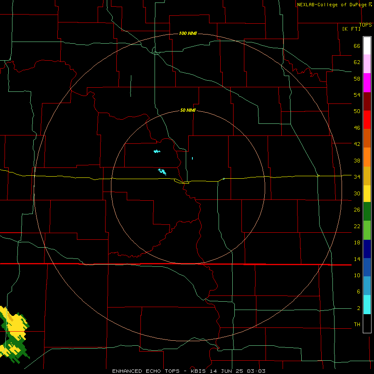Click the light blue legend swatch
The height and width of the screenshot is (374, 374).
(x=367, y=286)
